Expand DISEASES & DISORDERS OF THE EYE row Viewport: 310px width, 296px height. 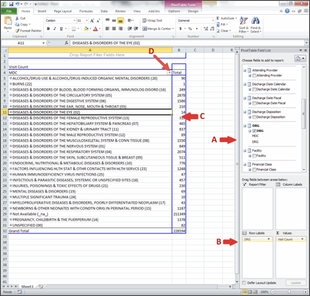click(11, 112)
